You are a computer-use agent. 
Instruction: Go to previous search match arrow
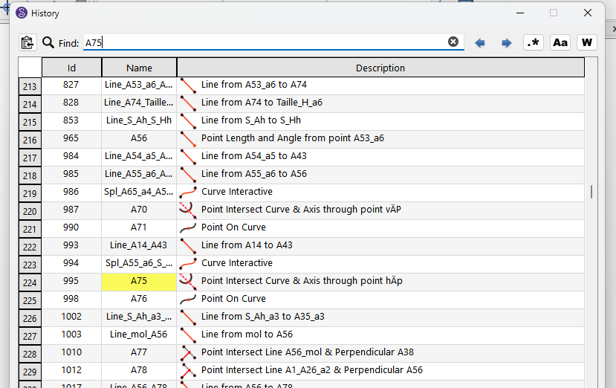480,43
